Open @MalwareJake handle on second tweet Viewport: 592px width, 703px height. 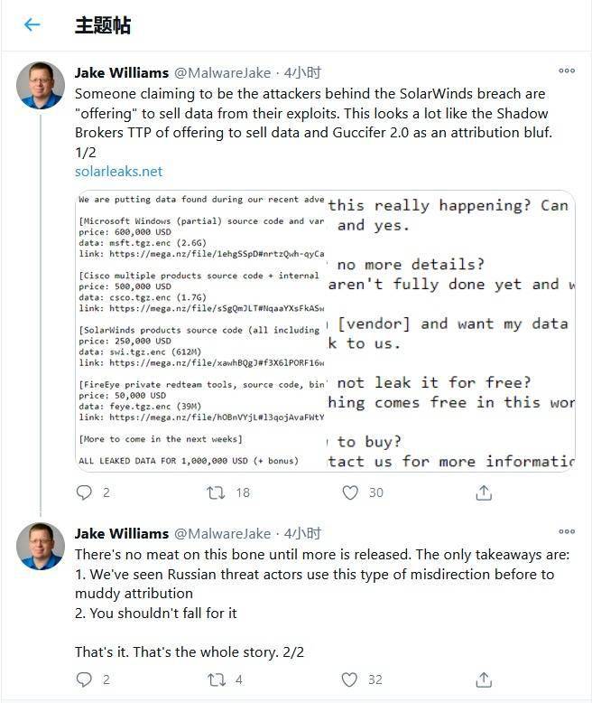pos(222,533)
